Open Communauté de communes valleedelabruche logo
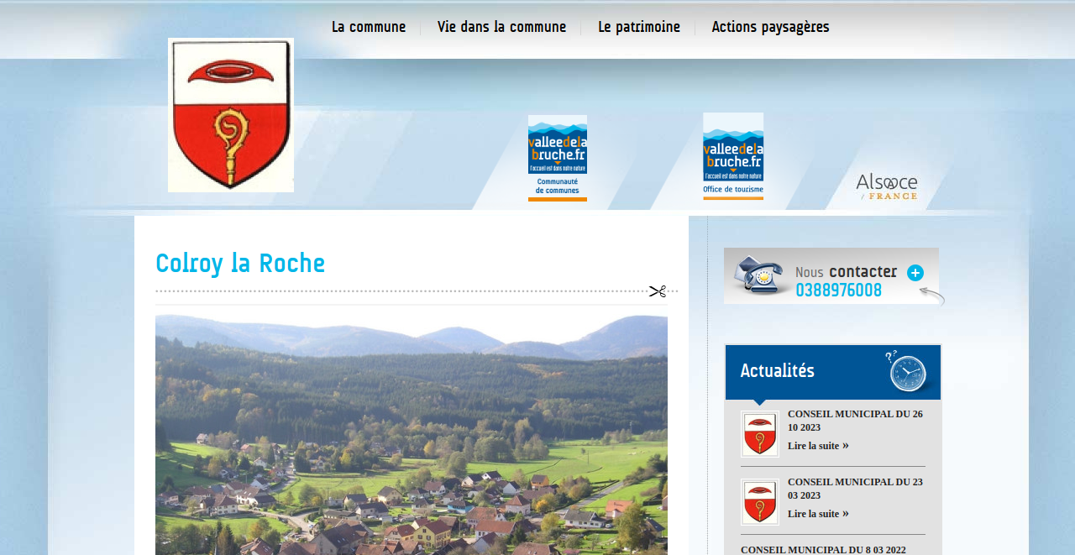Screen dimensions: 1075x555 coord(558,158)
